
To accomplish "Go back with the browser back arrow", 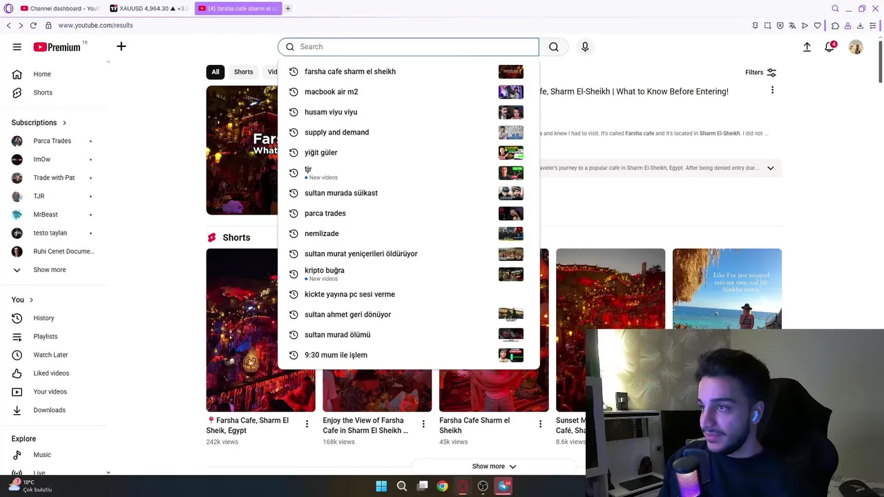I will click(8, 26).
